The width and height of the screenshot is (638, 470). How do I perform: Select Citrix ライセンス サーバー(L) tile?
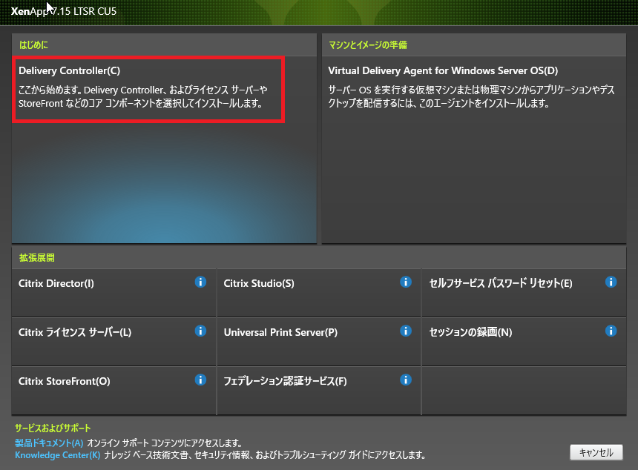[75, 333]
